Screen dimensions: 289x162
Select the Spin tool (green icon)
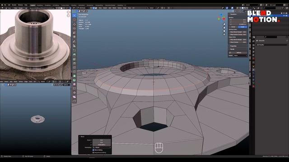(75, 80)
